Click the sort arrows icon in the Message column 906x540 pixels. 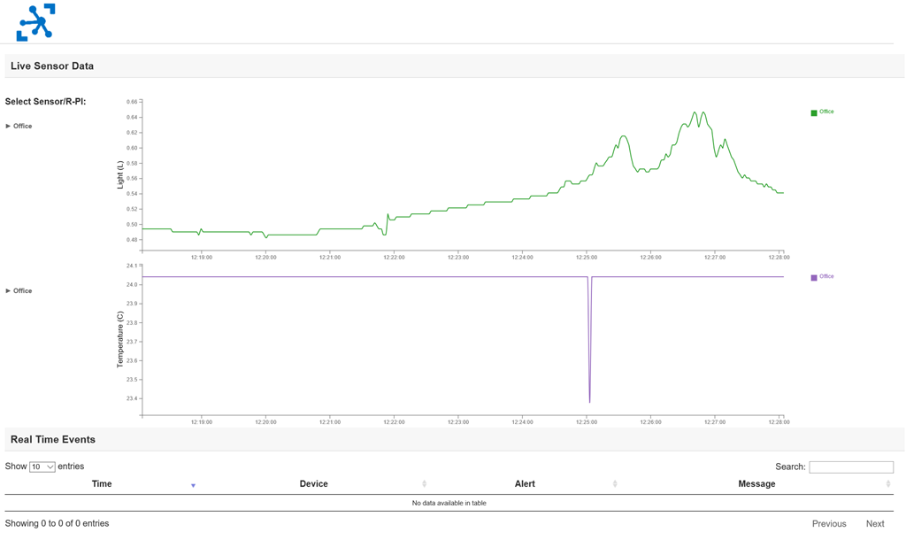[888, 484]
